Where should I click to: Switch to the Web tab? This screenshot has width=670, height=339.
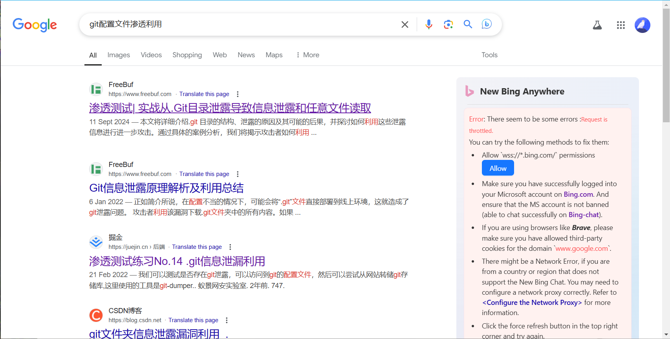click(x=220, y=55)
